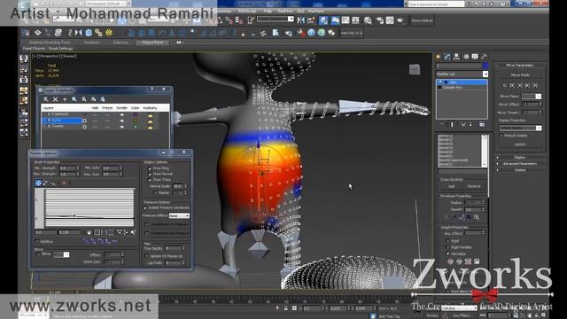The height and width of the screenshot is (319, 567).
Task: Click the color swatch of the third layer
Action: tap(136, 126)
